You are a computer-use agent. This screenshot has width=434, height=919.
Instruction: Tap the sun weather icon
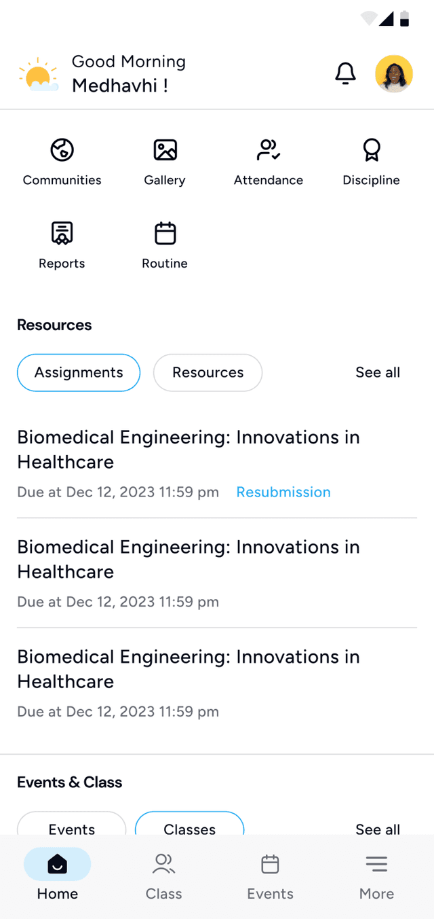point(38,75)
